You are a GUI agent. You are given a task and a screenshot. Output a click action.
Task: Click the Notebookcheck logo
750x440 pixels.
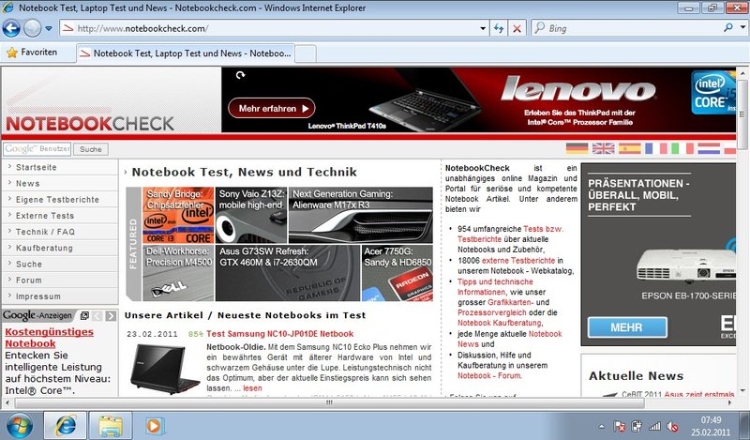point(90,124)
